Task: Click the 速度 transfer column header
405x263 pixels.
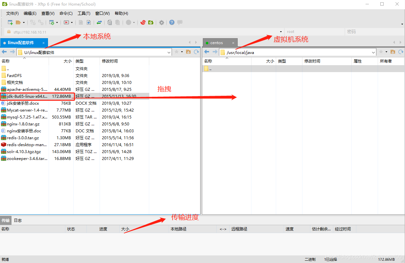Action: [x=297, y=229]
